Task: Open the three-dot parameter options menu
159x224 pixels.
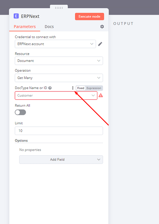Action: click(x=73, y=88)
